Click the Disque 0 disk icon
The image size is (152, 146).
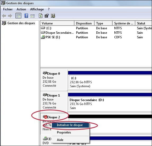(x=45, y=73)
